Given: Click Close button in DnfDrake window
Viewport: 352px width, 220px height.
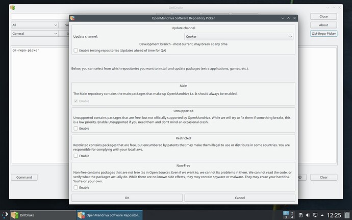Looking at the screenshot, I should [x=323, y=16].
